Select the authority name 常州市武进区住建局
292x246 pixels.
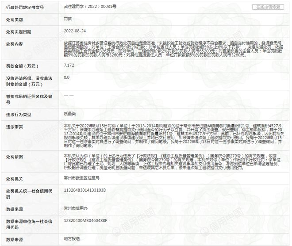(x=81, y=178)
